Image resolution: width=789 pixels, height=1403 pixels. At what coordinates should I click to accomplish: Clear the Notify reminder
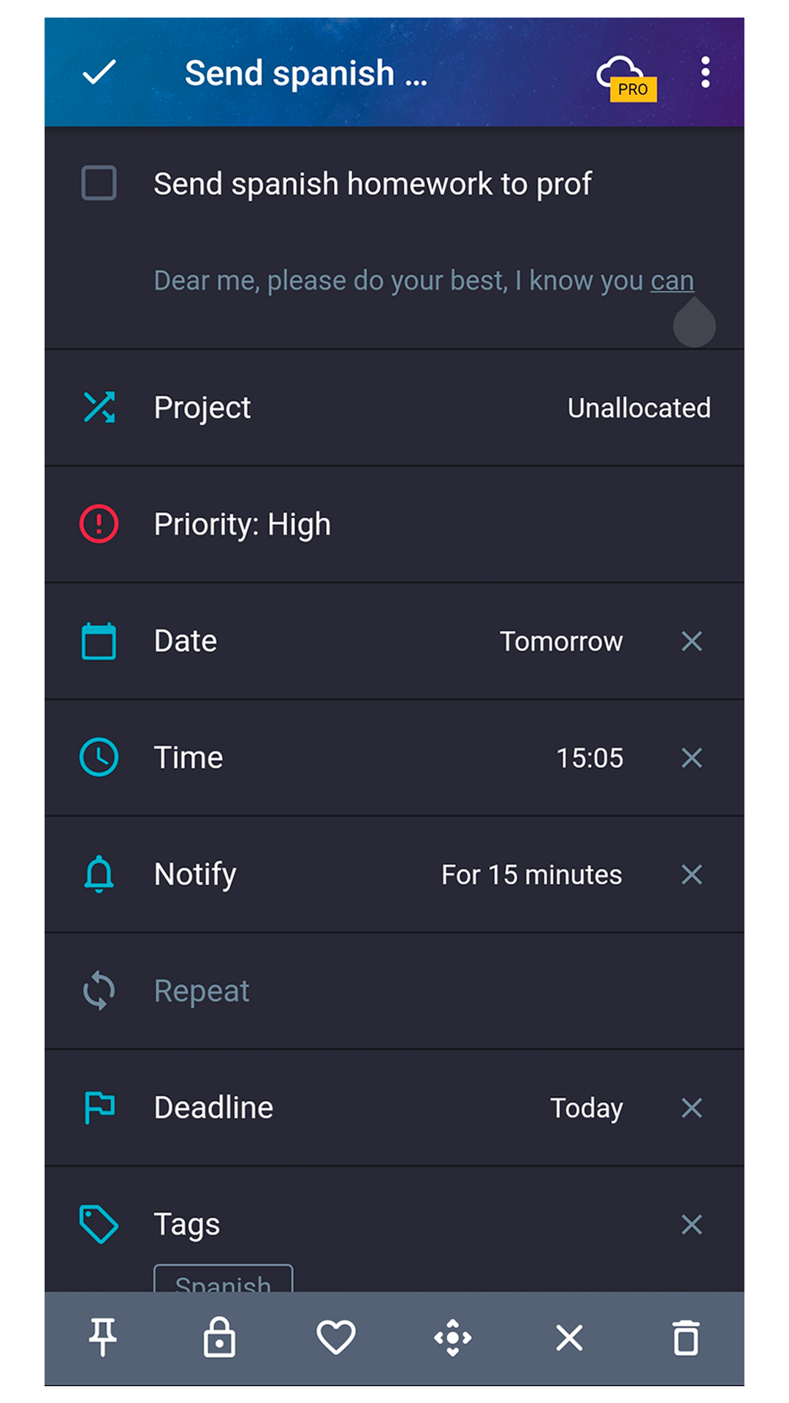[x=692, y=875]
